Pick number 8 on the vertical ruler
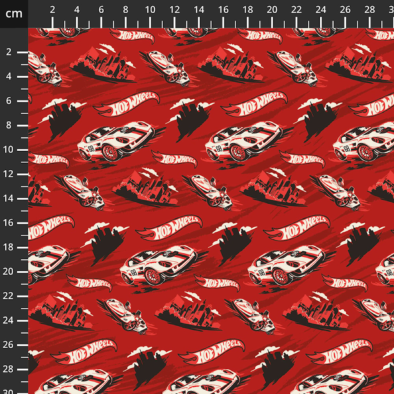394x394 pixels. tap(9, 125)
